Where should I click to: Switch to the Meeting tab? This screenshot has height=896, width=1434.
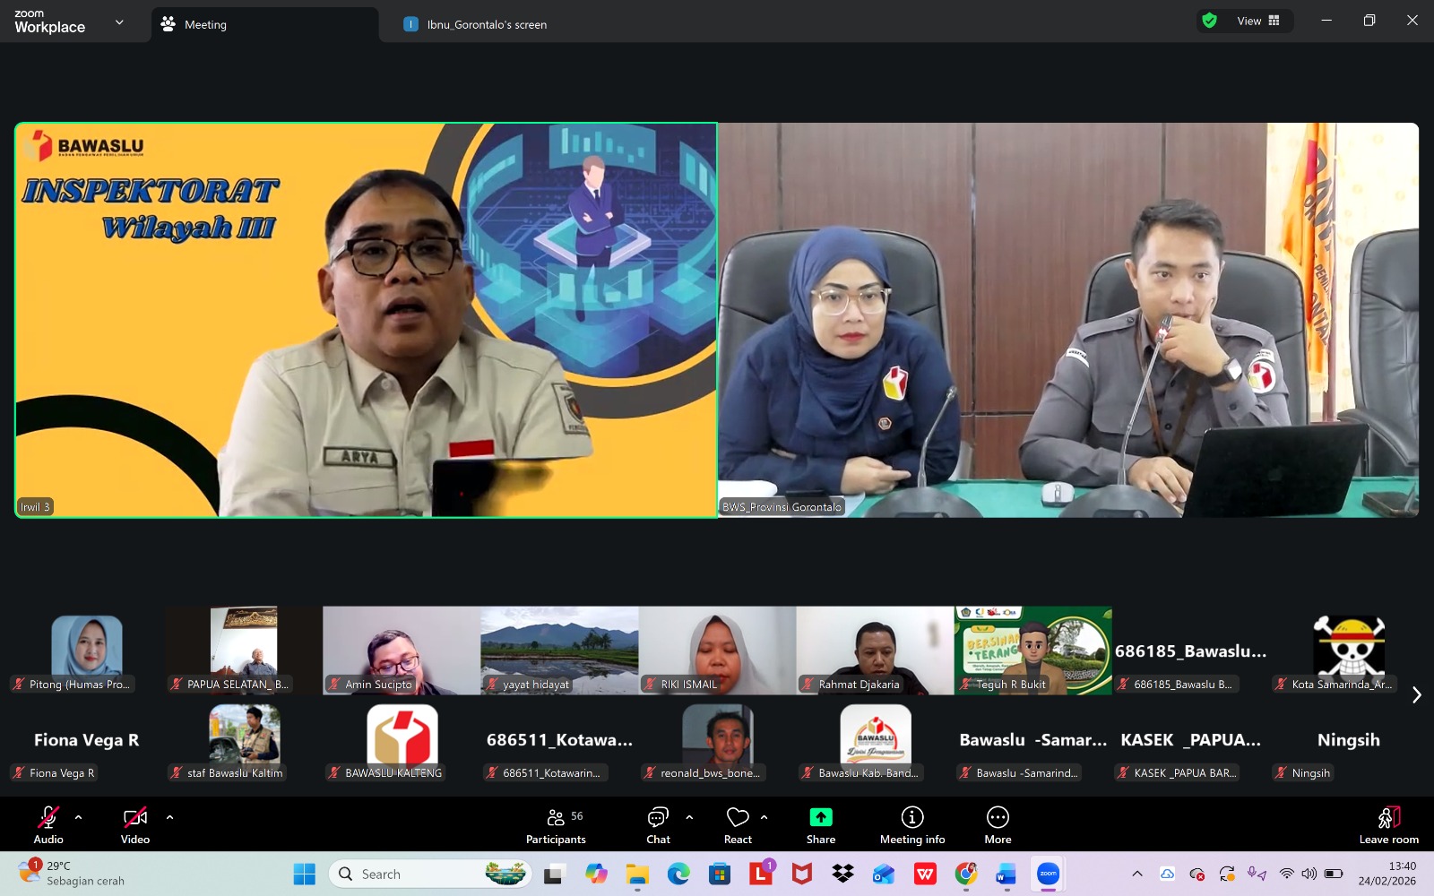tap(264, 24)
